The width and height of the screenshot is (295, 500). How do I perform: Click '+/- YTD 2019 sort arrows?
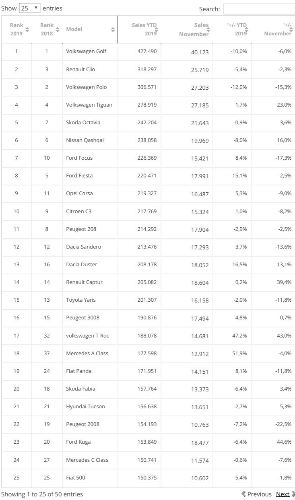(x=245, y=29)
